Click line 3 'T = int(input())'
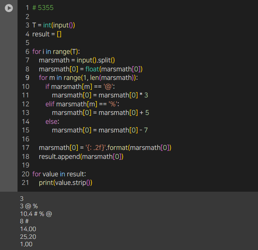Viewport: 258px width, 250px height. (54, 25)
